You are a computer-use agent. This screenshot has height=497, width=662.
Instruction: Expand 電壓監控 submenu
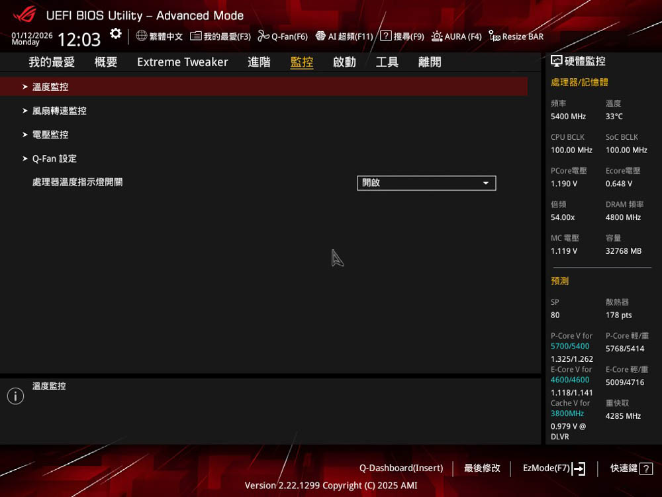pyautogui.click(x=50, y=135)
